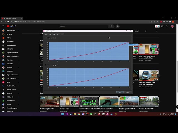Open a new Chrome tab
The image size is (178, 133).
tap(25, 18)
